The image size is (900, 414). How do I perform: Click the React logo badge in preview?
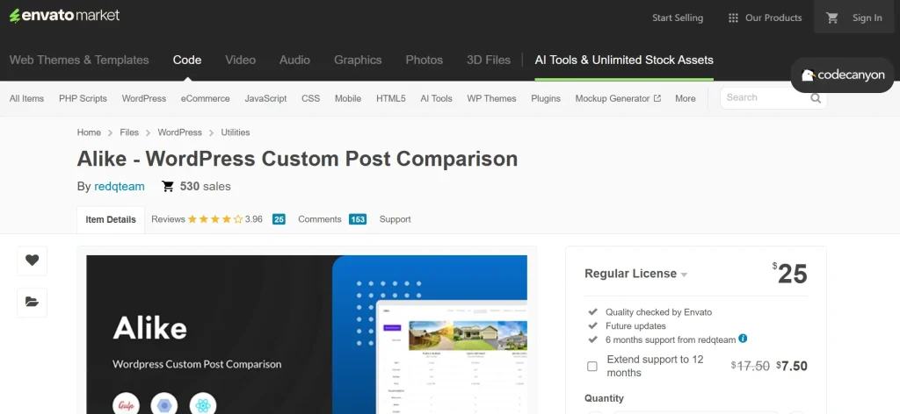tap(203, 404)
